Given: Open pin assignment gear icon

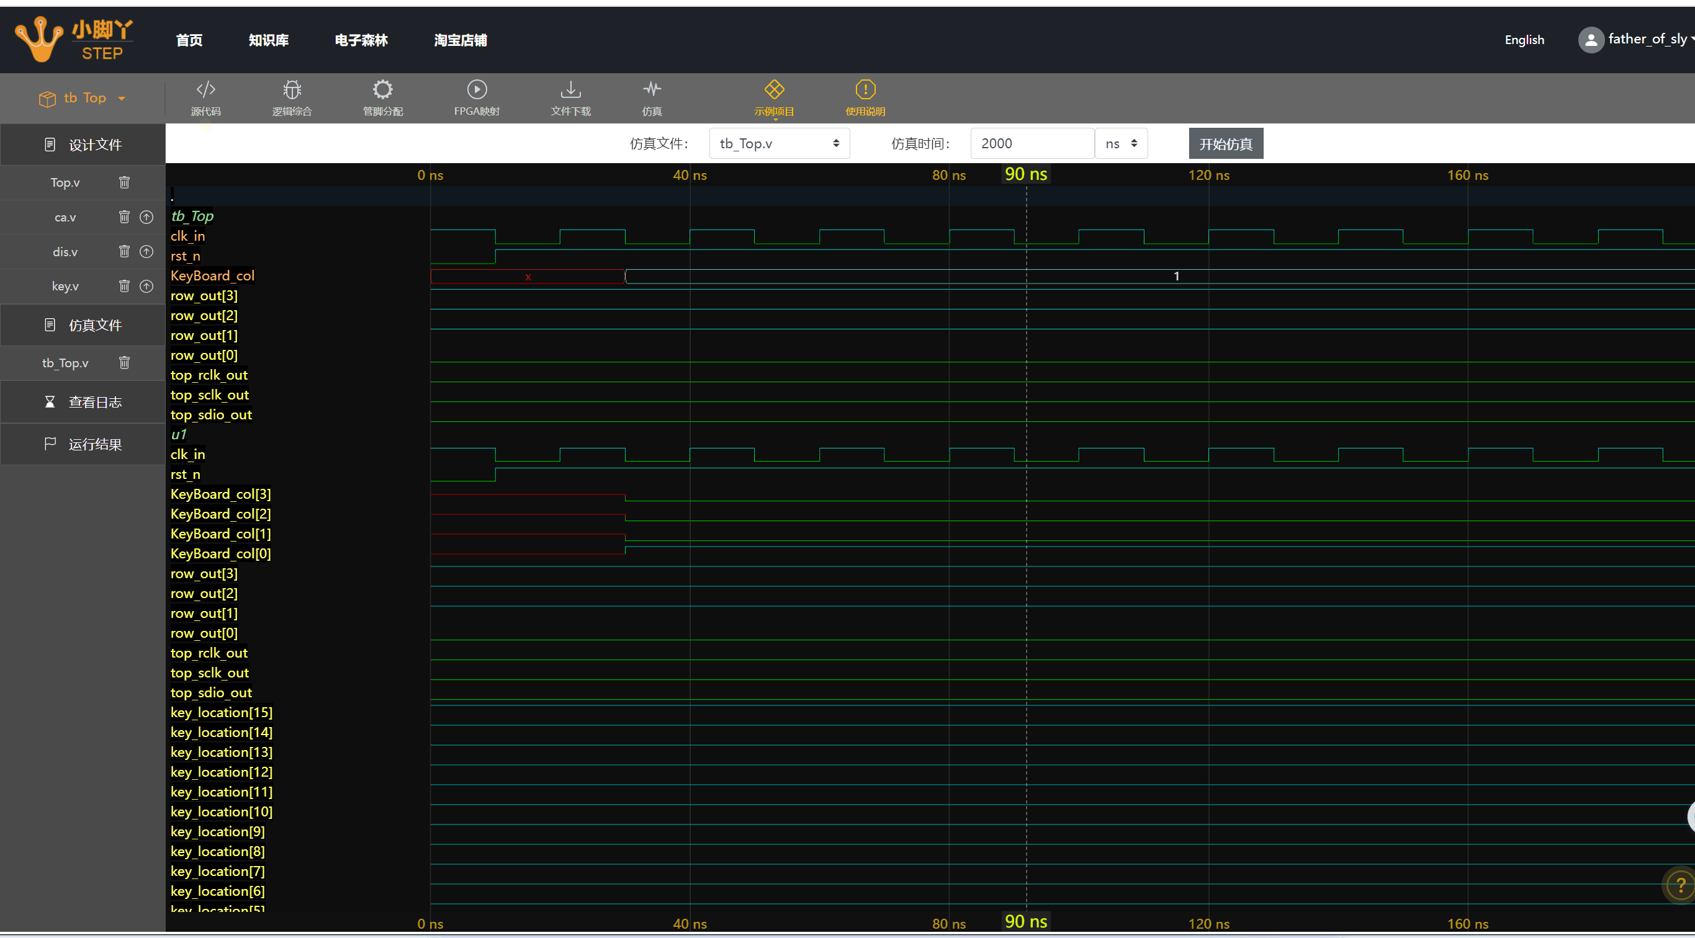Looking at the screenshot, I should pos(382,89).
